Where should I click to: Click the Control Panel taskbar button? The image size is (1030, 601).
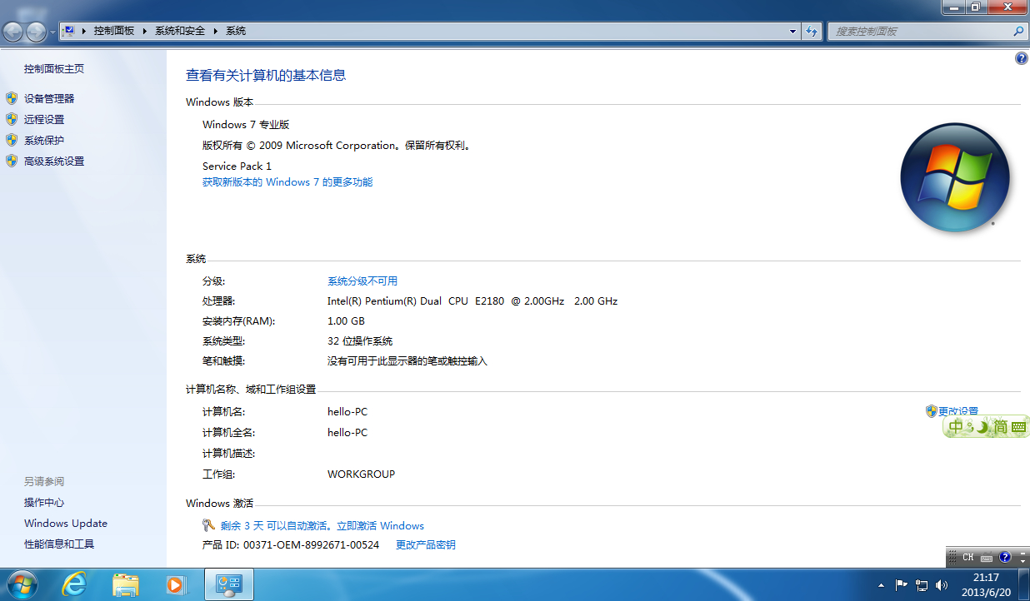228,584
